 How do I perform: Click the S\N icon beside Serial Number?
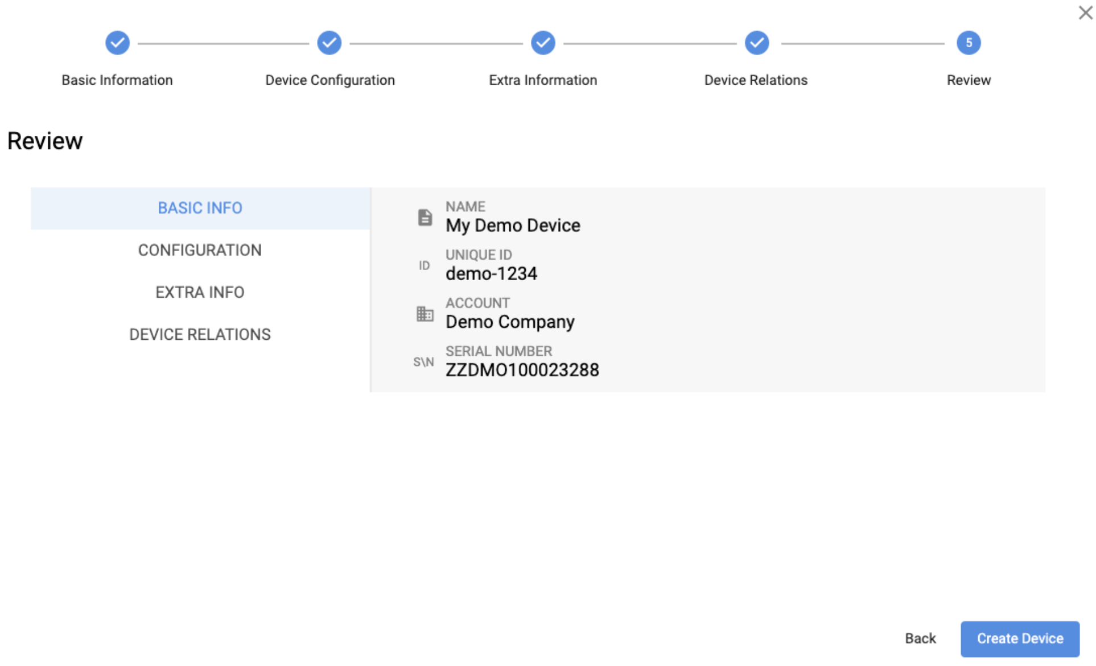pos(423,362)
